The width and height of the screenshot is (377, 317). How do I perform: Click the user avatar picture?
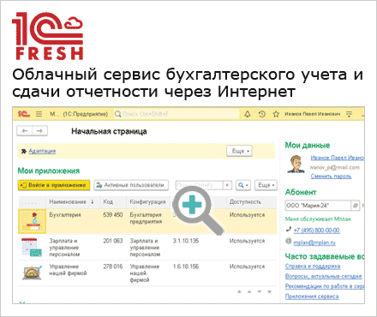click(296, 164)
